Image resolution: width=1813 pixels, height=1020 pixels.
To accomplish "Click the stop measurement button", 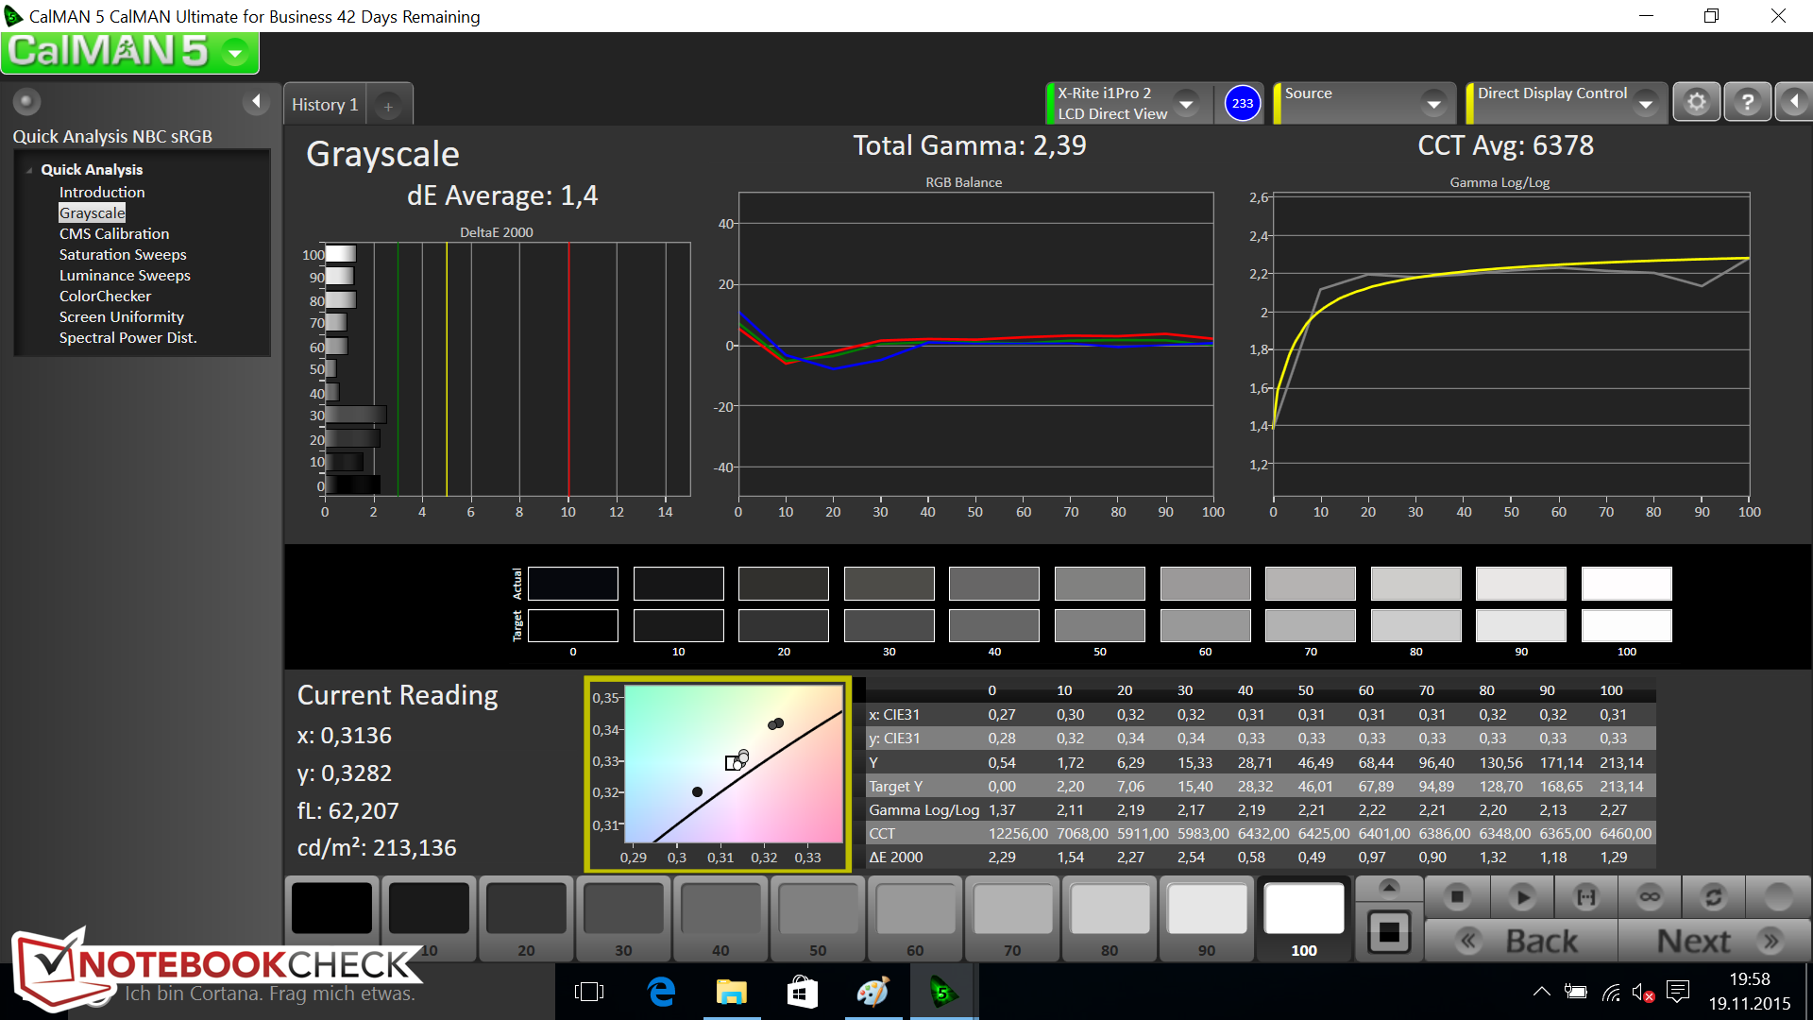I will click(x=1457, y=896).
